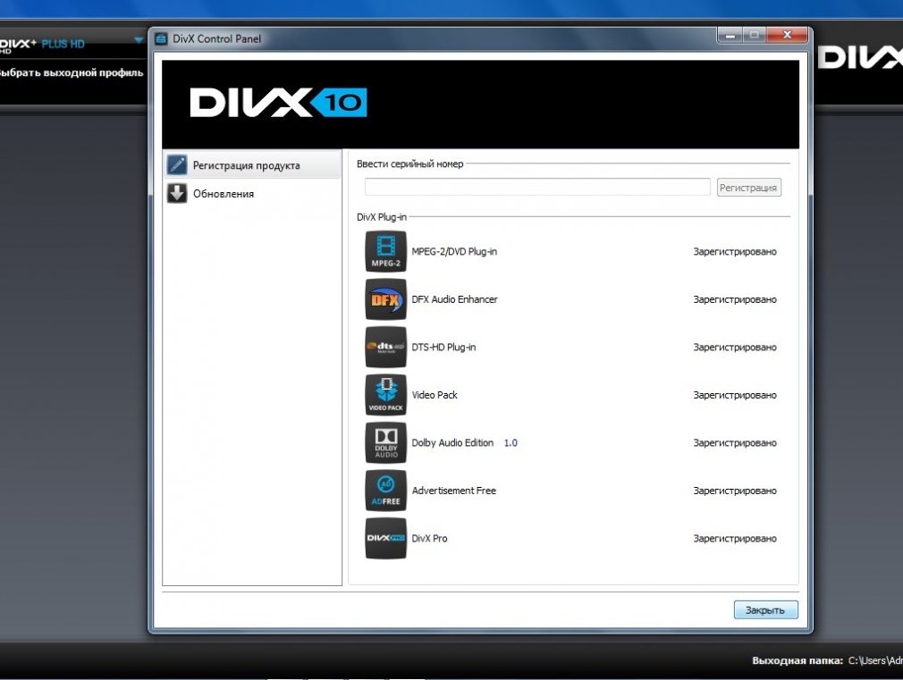Click the 1.0 version next to Dolby Audio
The height and width of the screenshot is (680, 903).
[511, 443]
